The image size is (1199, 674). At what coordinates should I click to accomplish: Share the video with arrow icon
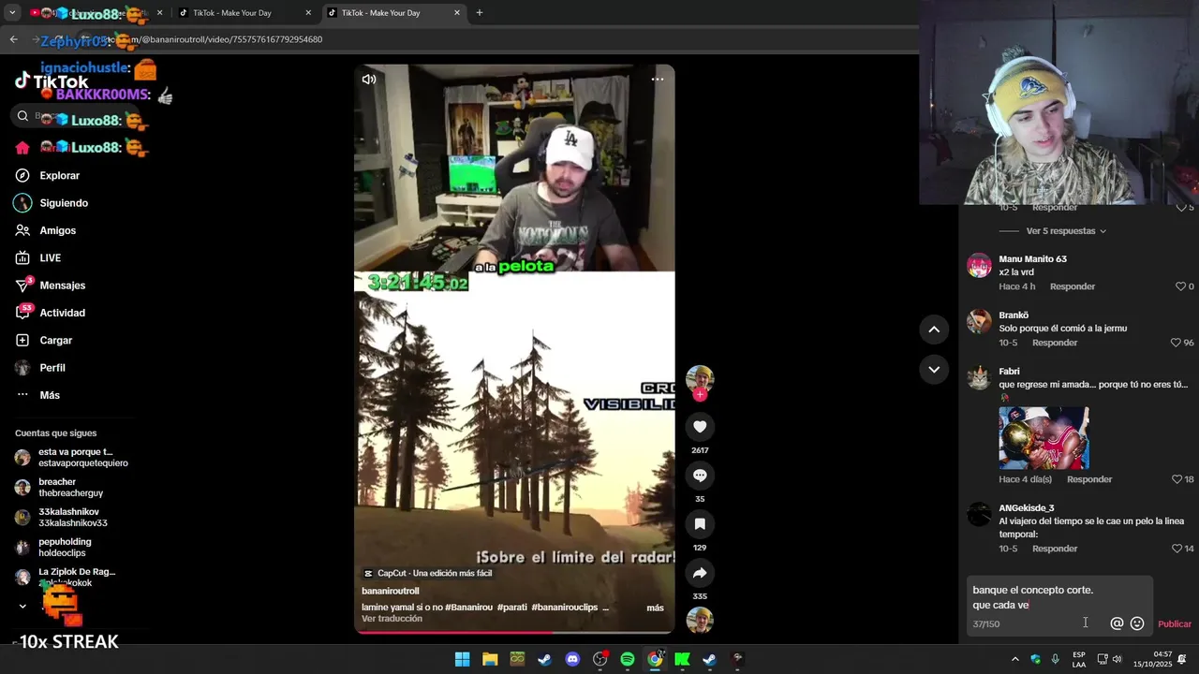point(700,573)
